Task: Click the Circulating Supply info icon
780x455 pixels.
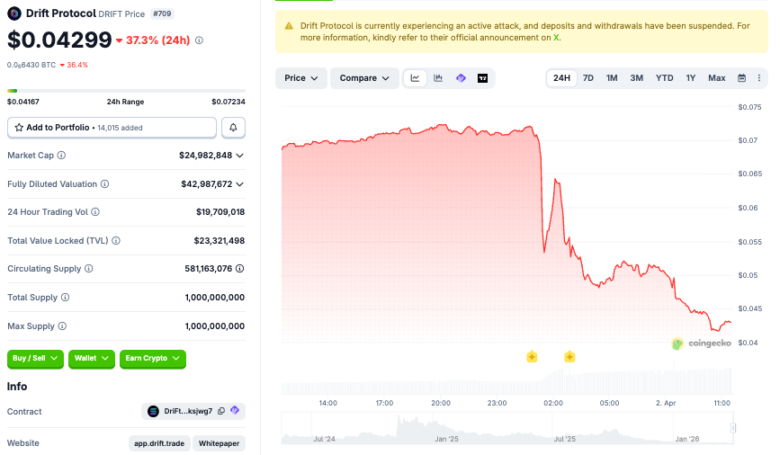Action: (x=88, y=269)
